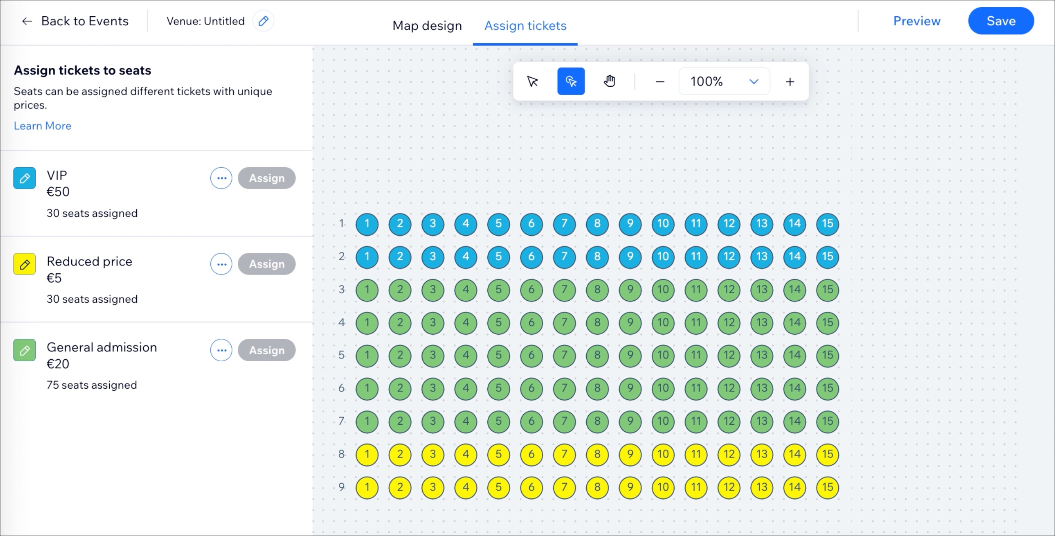Open the Reduced price ticket options menu
This screenshot has width=1055, height=536.
pyautogui.click(x=221, y=264)
